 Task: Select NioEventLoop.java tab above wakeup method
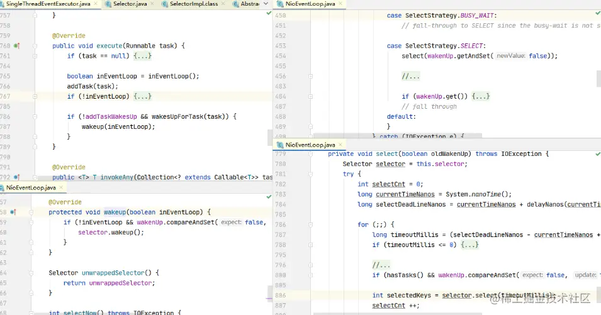pyautogui.click(x=31, y=187)
